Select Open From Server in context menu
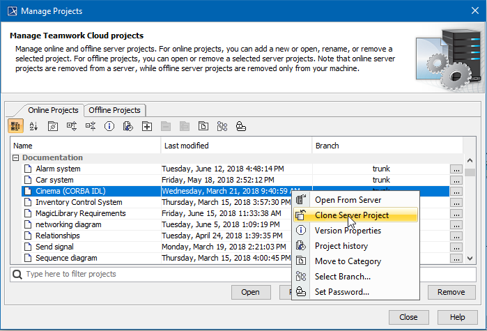Image resolution: width=487 pixels, height=331 pixels. (x=348, y=200)
